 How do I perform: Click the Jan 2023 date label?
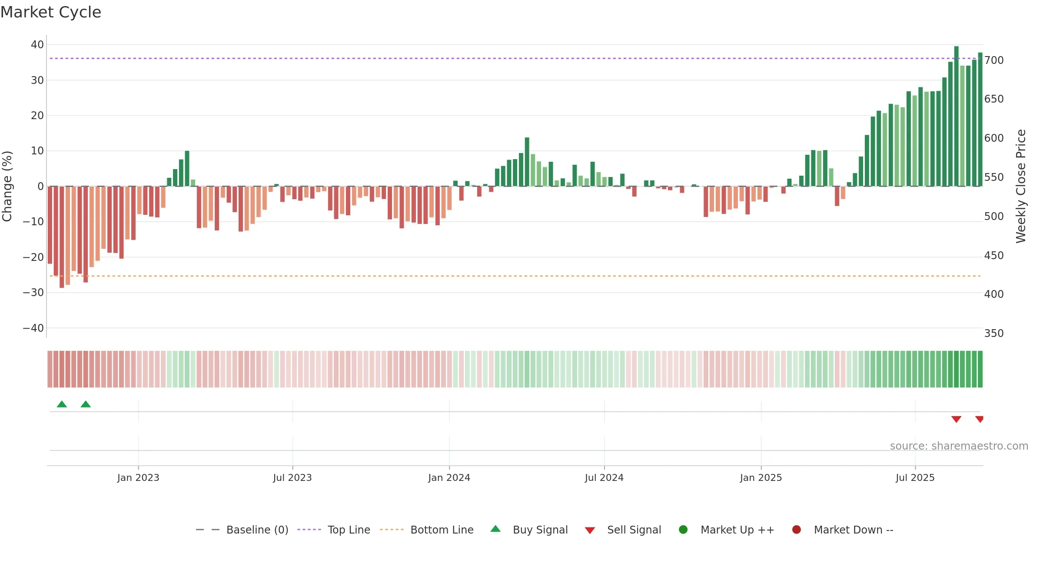pyautogui.click(x=138, y=477)
